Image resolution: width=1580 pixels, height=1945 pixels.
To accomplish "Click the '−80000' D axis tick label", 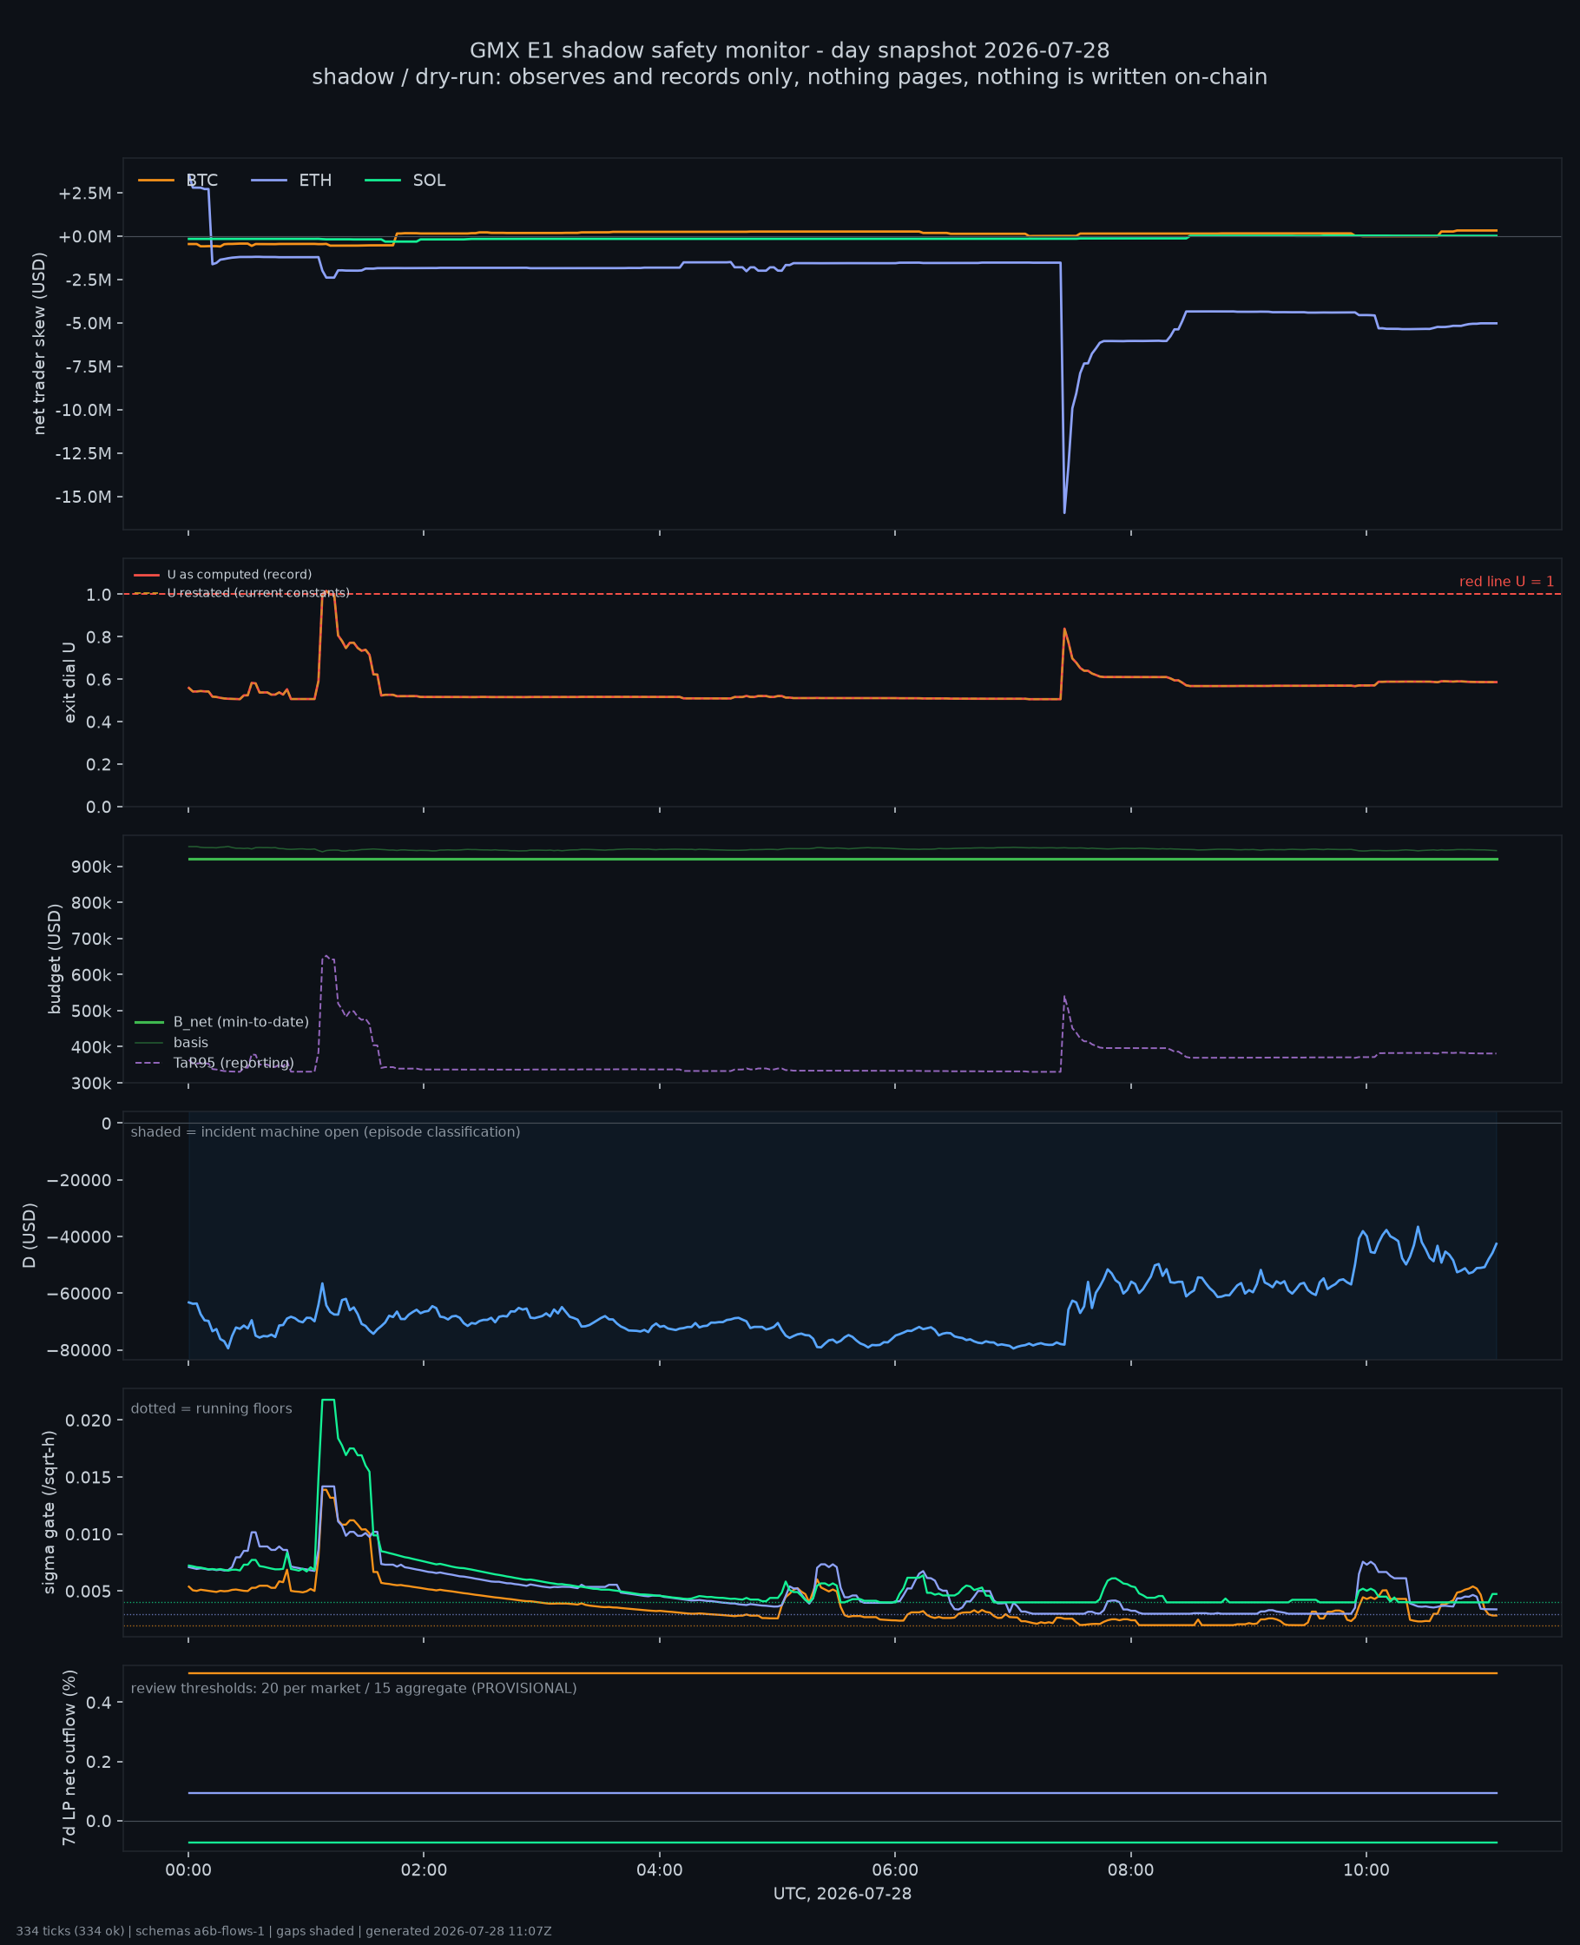I will 80,1349.
